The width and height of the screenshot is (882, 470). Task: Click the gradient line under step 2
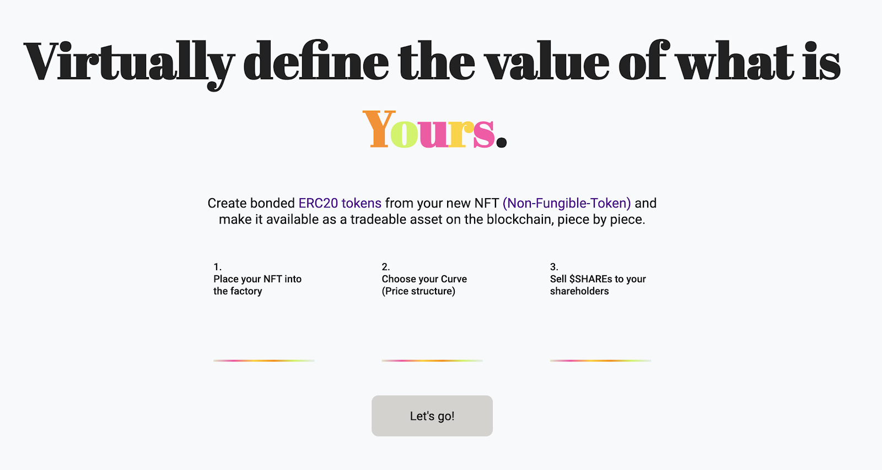coord(432,360)
